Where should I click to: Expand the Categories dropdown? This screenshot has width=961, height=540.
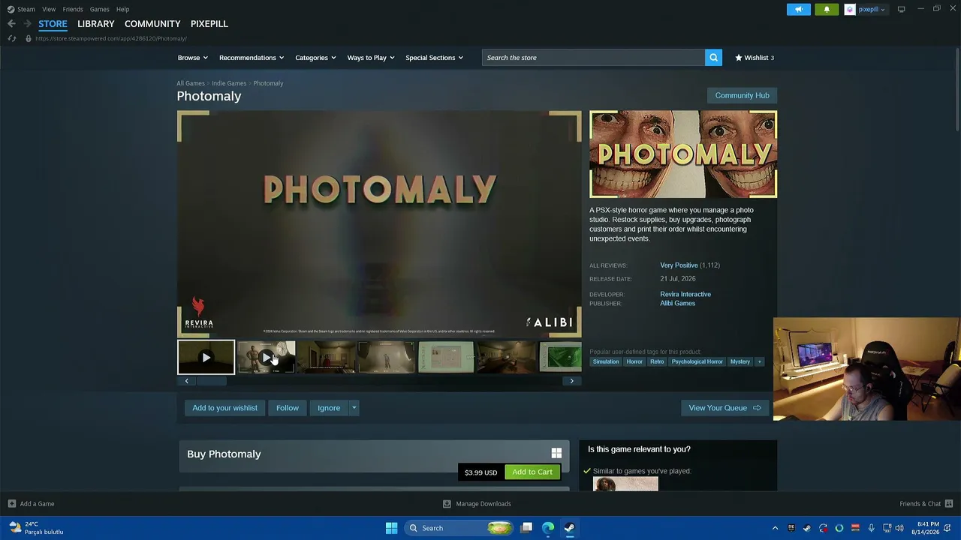(x=315, y=58)
